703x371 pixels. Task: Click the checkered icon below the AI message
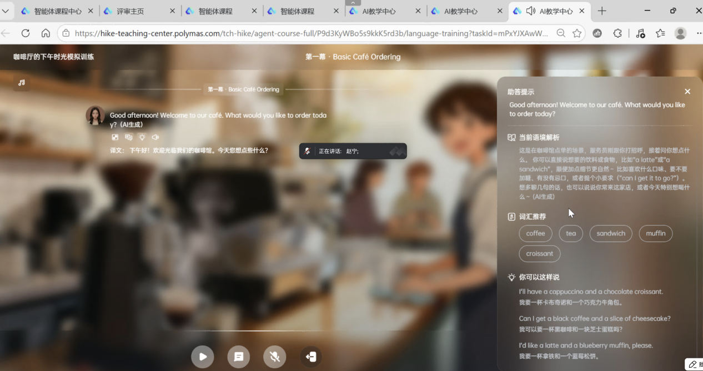(116, 137)
